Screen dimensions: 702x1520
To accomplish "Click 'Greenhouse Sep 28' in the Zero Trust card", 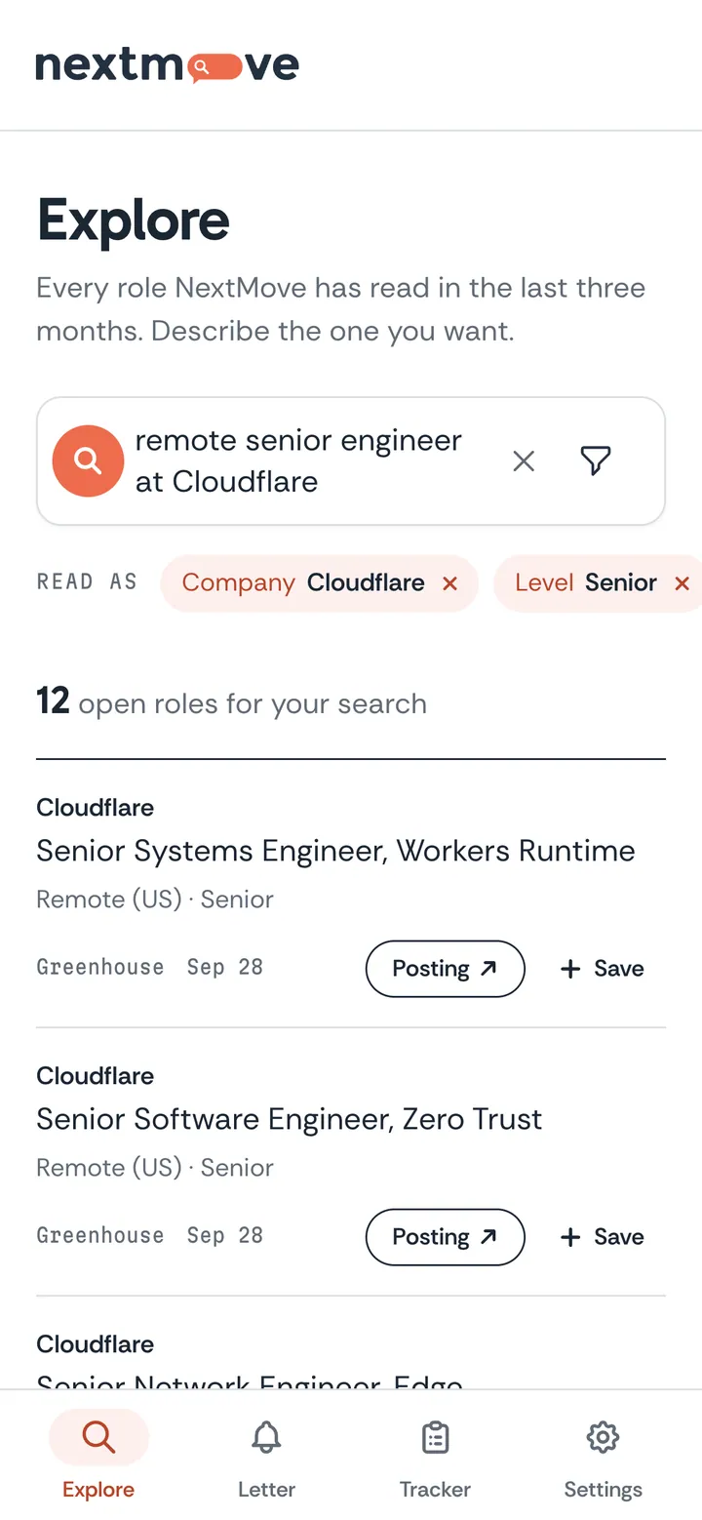I will coord(150,1236).
